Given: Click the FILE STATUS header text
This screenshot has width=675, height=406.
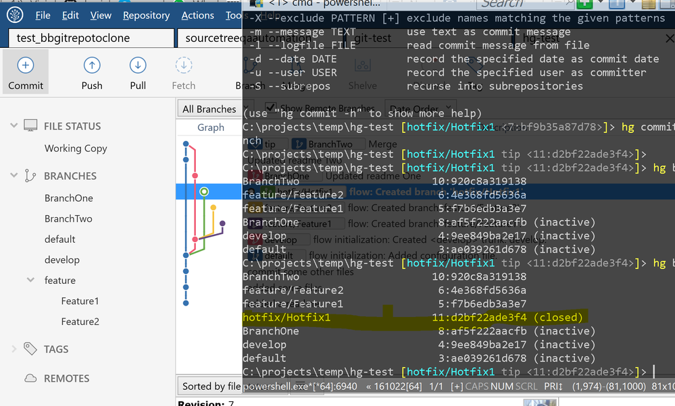Looking at the screenshot, I should click(72, 126).
